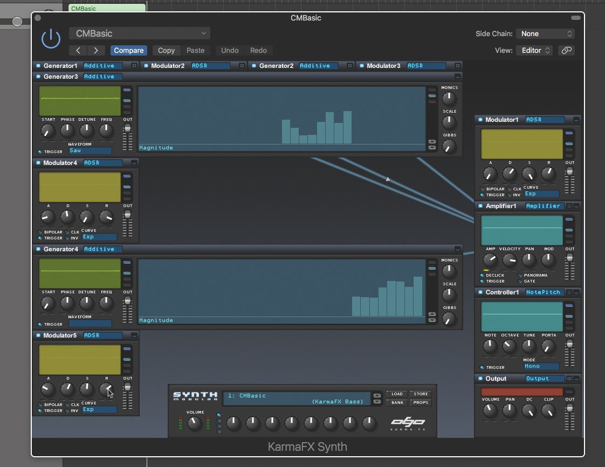Viewport: 605px width, 467px height.
Task: Click the plugin power button
Action: [x=51, y=39]
